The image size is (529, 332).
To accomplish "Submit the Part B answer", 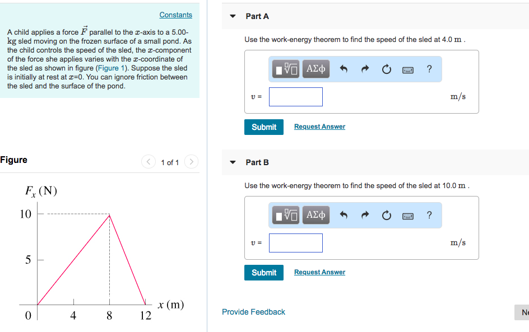I will [x=263, y=272].
